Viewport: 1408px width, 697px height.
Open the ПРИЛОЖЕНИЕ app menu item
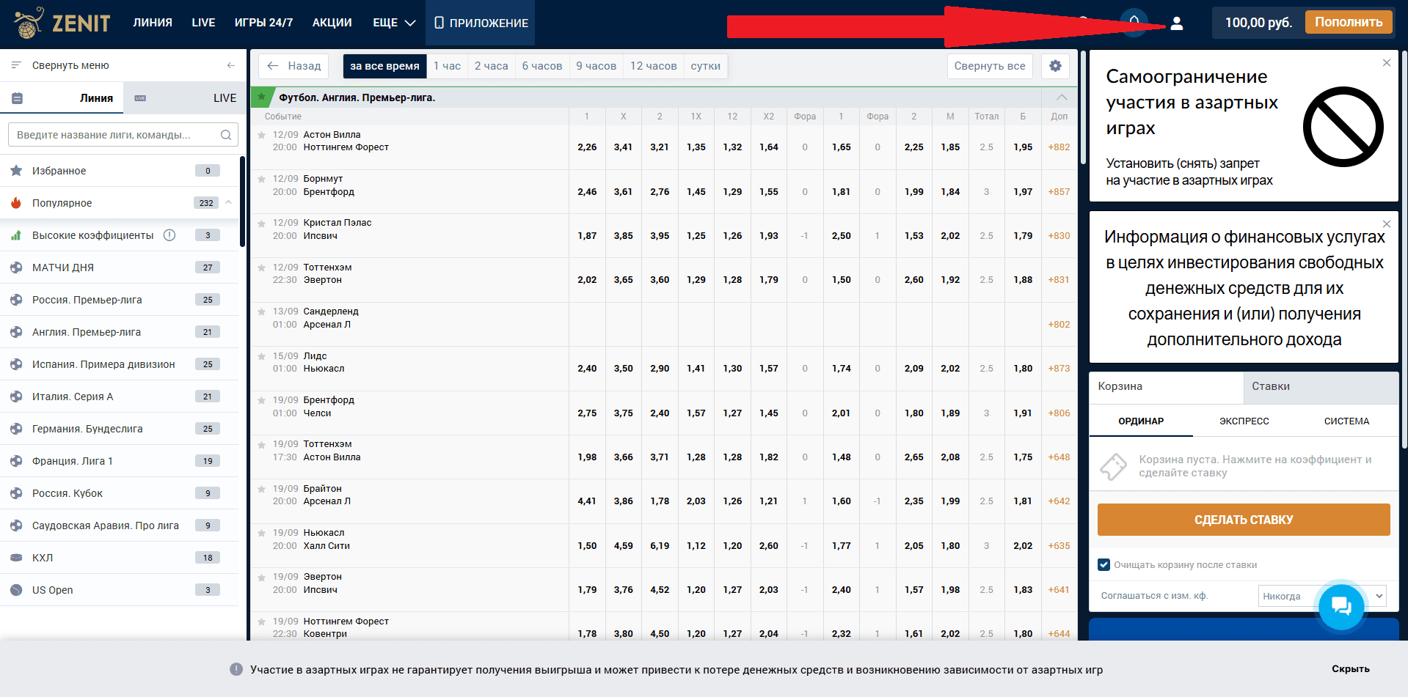[481, 23]
